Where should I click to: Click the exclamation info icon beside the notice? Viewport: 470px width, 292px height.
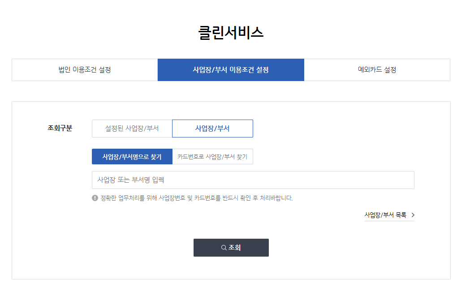(95, 198)
